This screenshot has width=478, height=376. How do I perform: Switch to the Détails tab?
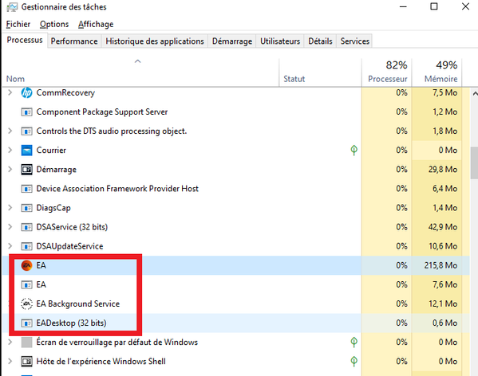(320, 41)
